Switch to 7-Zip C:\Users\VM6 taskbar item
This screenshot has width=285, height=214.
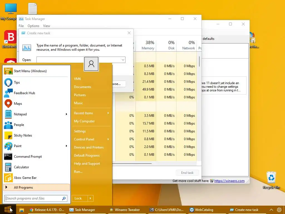pyautogui.click(x=167, y=210)
